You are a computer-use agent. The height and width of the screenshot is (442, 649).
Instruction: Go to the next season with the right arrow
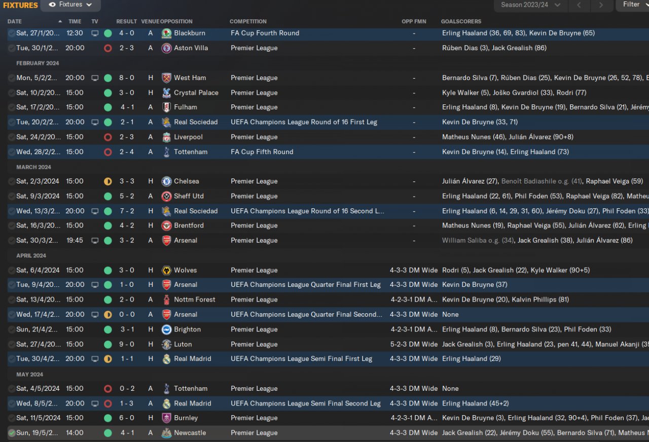[x=601, y=5]
